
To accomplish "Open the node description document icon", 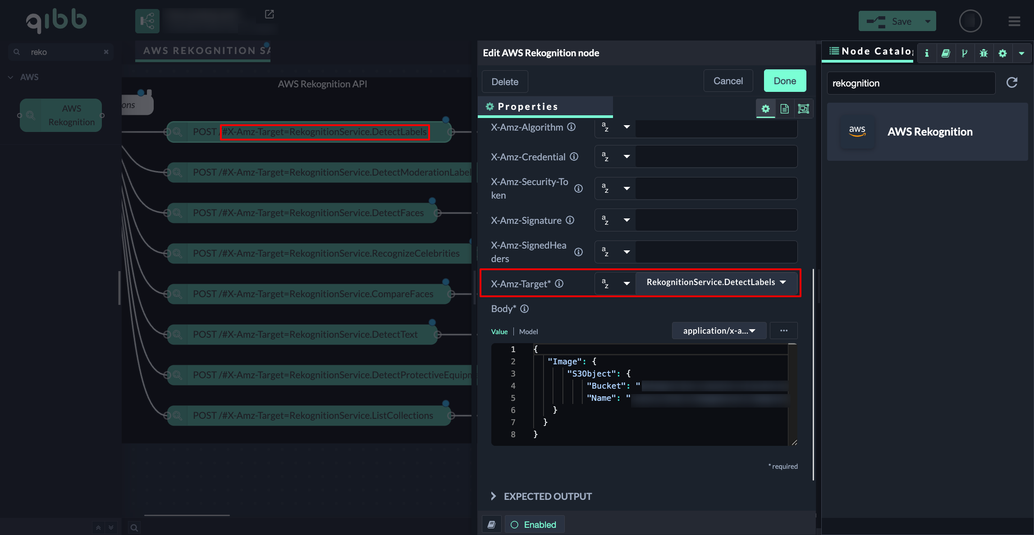I will pos(784,109).
